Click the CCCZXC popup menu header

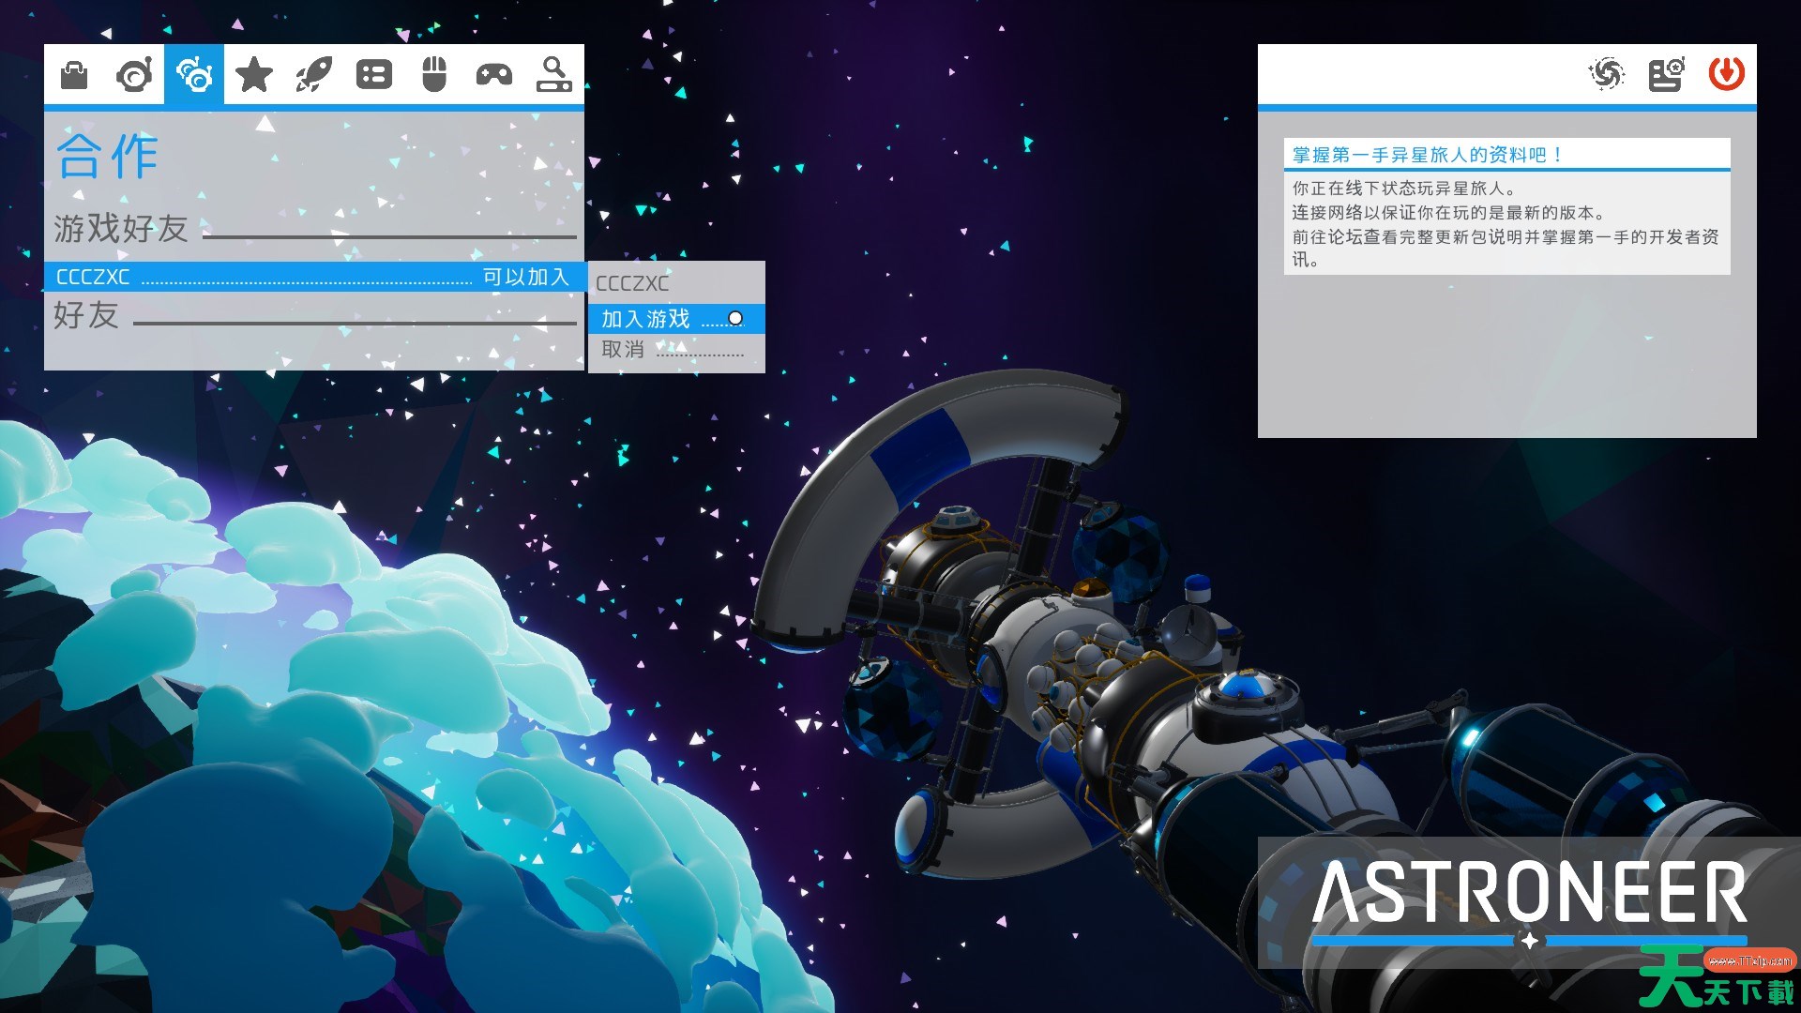click(632, 283)
